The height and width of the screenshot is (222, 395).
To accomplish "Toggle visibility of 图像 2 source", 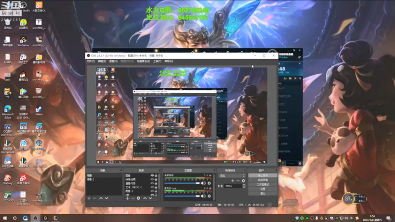I will (152, 191).
